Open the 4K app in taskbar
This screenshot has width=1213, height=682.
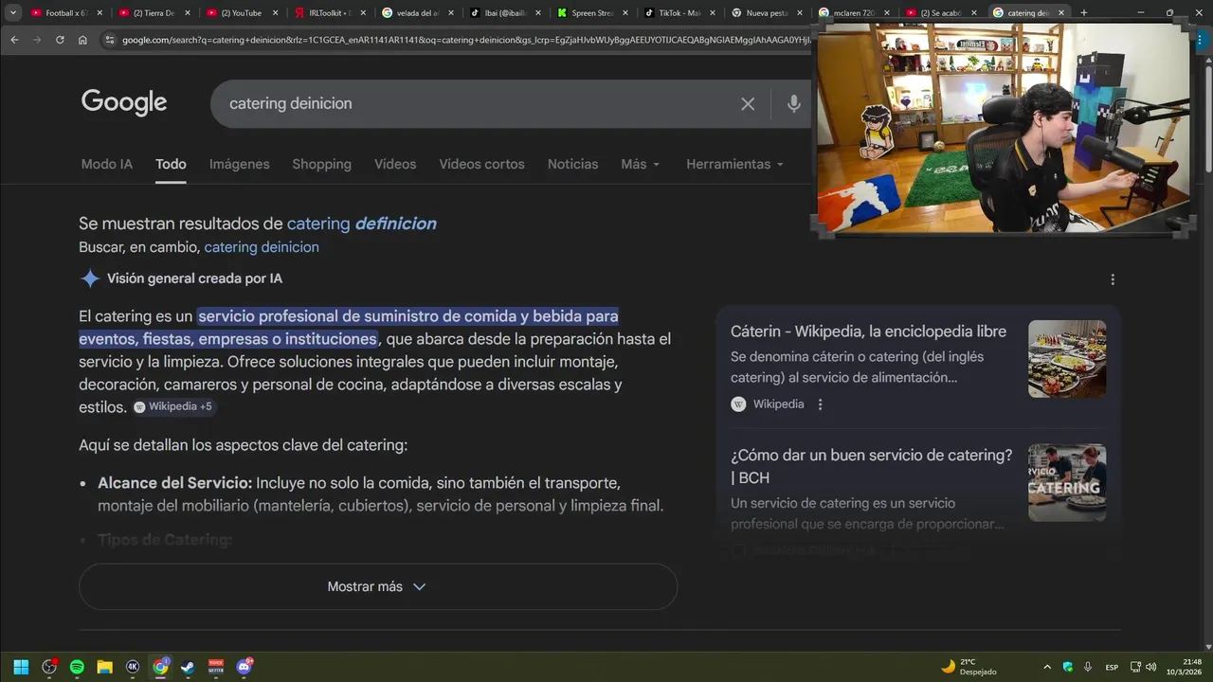click(133, 667)
